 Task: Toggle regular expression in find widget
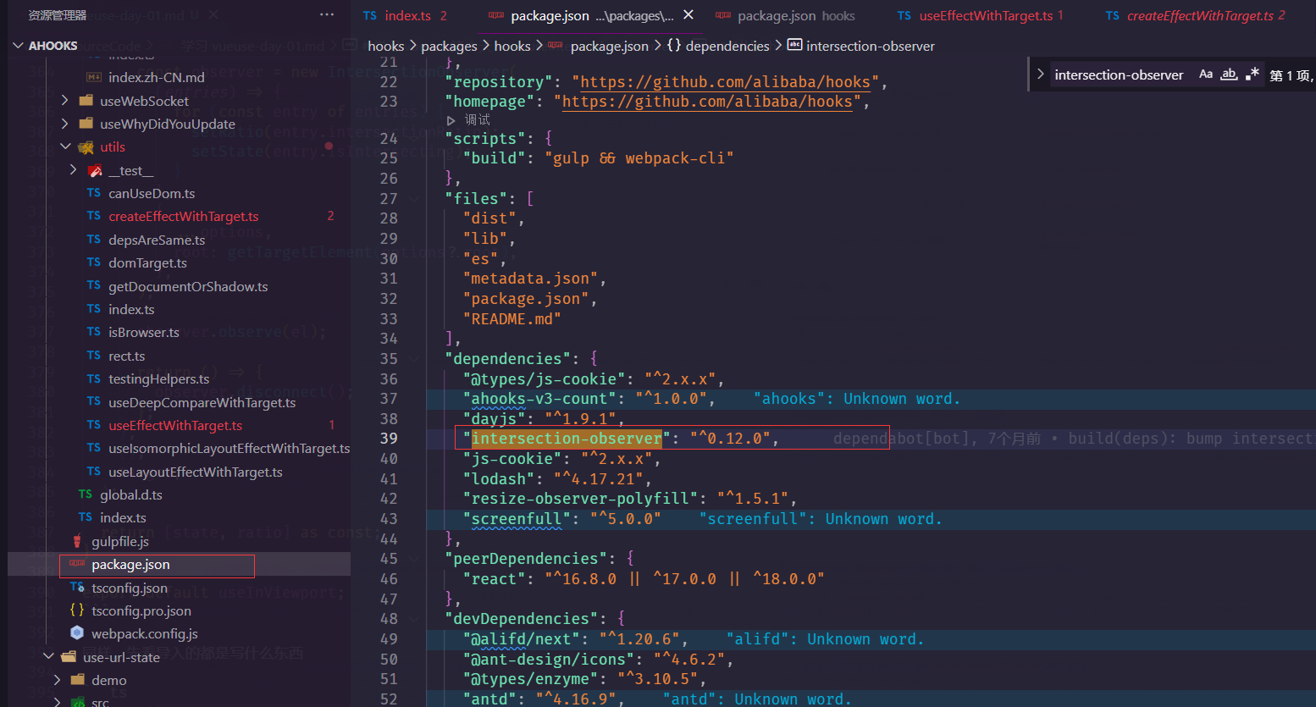(x=1252, y=75)
